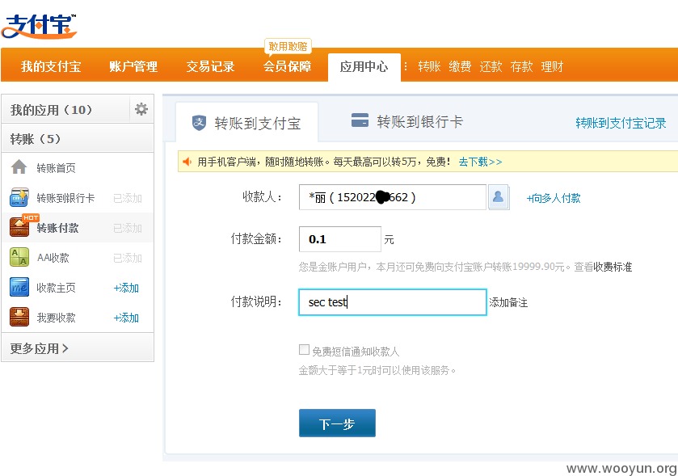Open 我的支付宝 menu
This screenshot has height=476, width=678.
(51, 66)
